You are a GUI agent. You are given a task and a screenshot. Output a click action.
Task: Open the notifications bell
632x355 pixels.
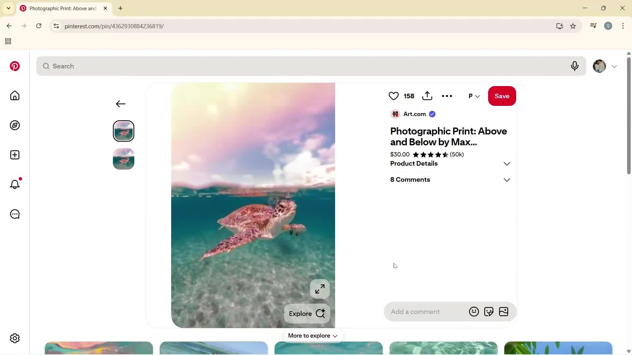point(14,184)
